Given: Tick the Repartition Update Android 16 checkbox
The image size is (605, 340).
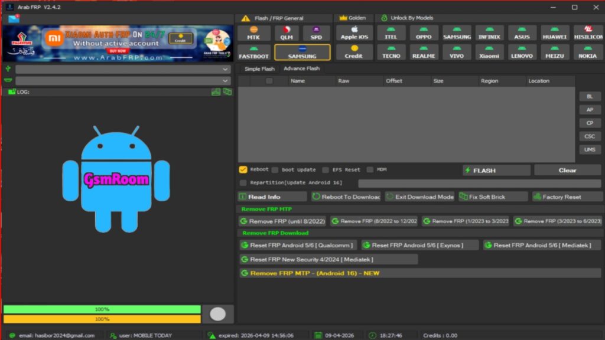Looking at the screenshot, I should coord(243,183).
